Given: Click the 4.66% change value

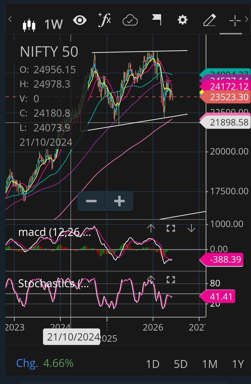Looking at the screenshot, I should point(59,363).
